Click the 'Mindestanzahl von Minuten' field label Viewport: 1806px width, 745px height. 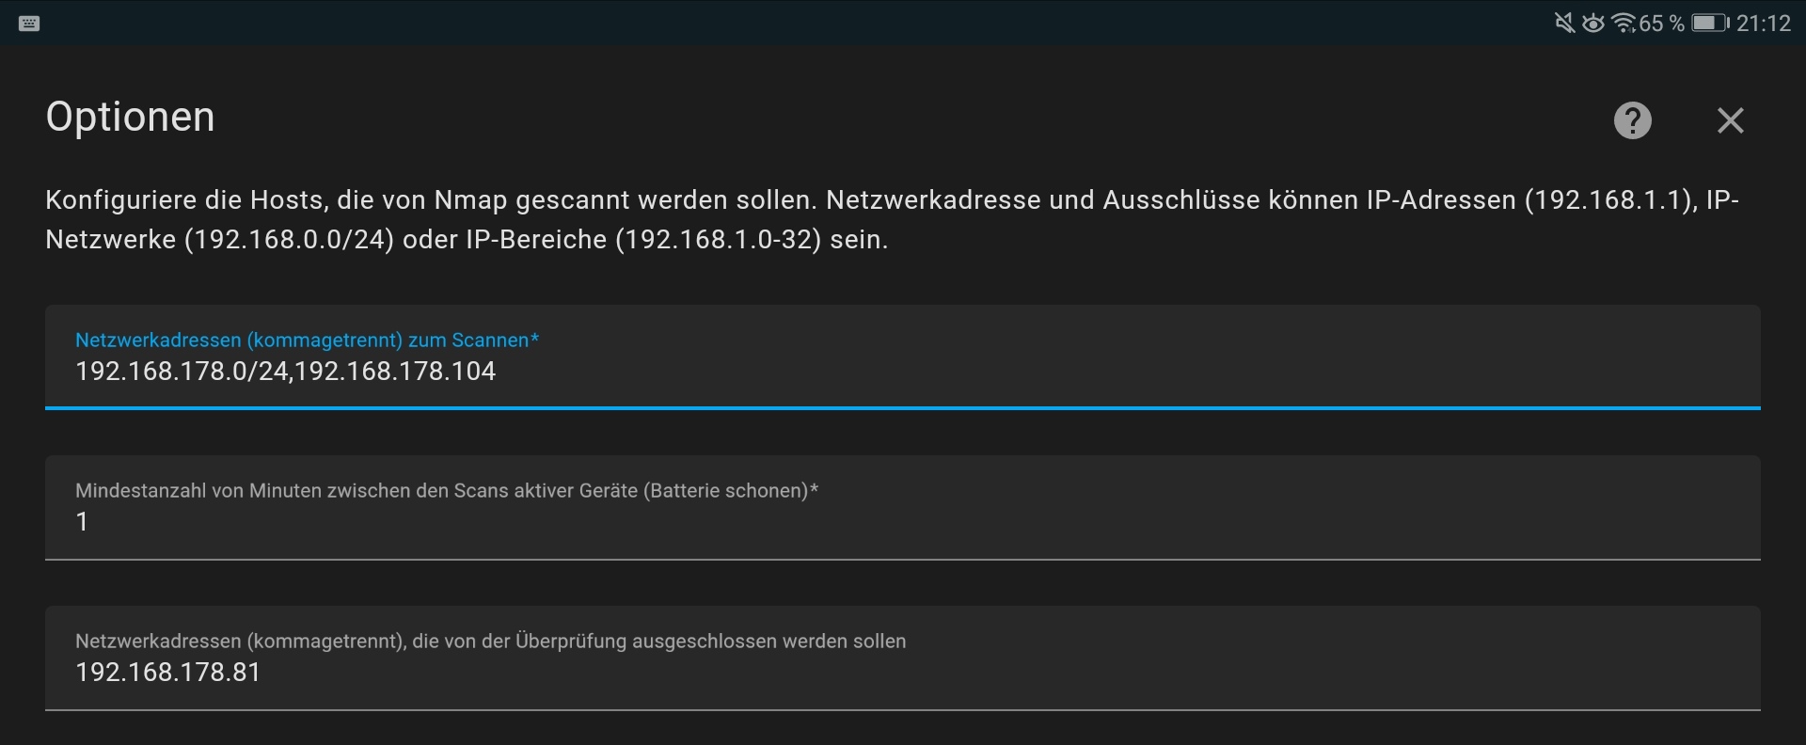pos(446,490)
